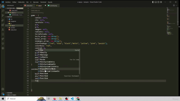Open File Explorer from the taskbar
Viewport: 180px width, 101px height.
(x=60, y=98)
